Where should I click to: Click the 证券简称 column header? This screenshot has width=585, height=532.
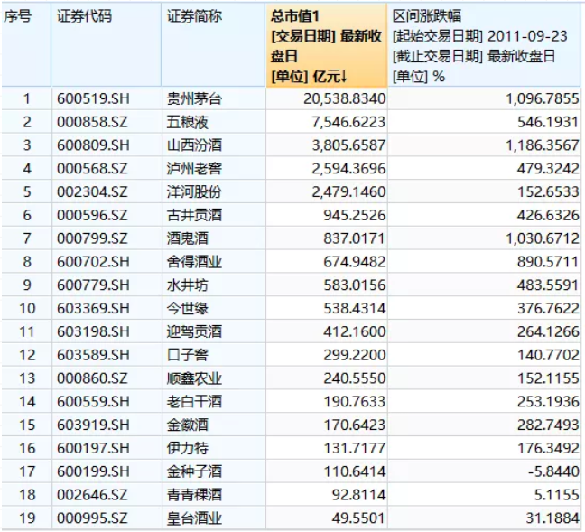pos(213,45)
